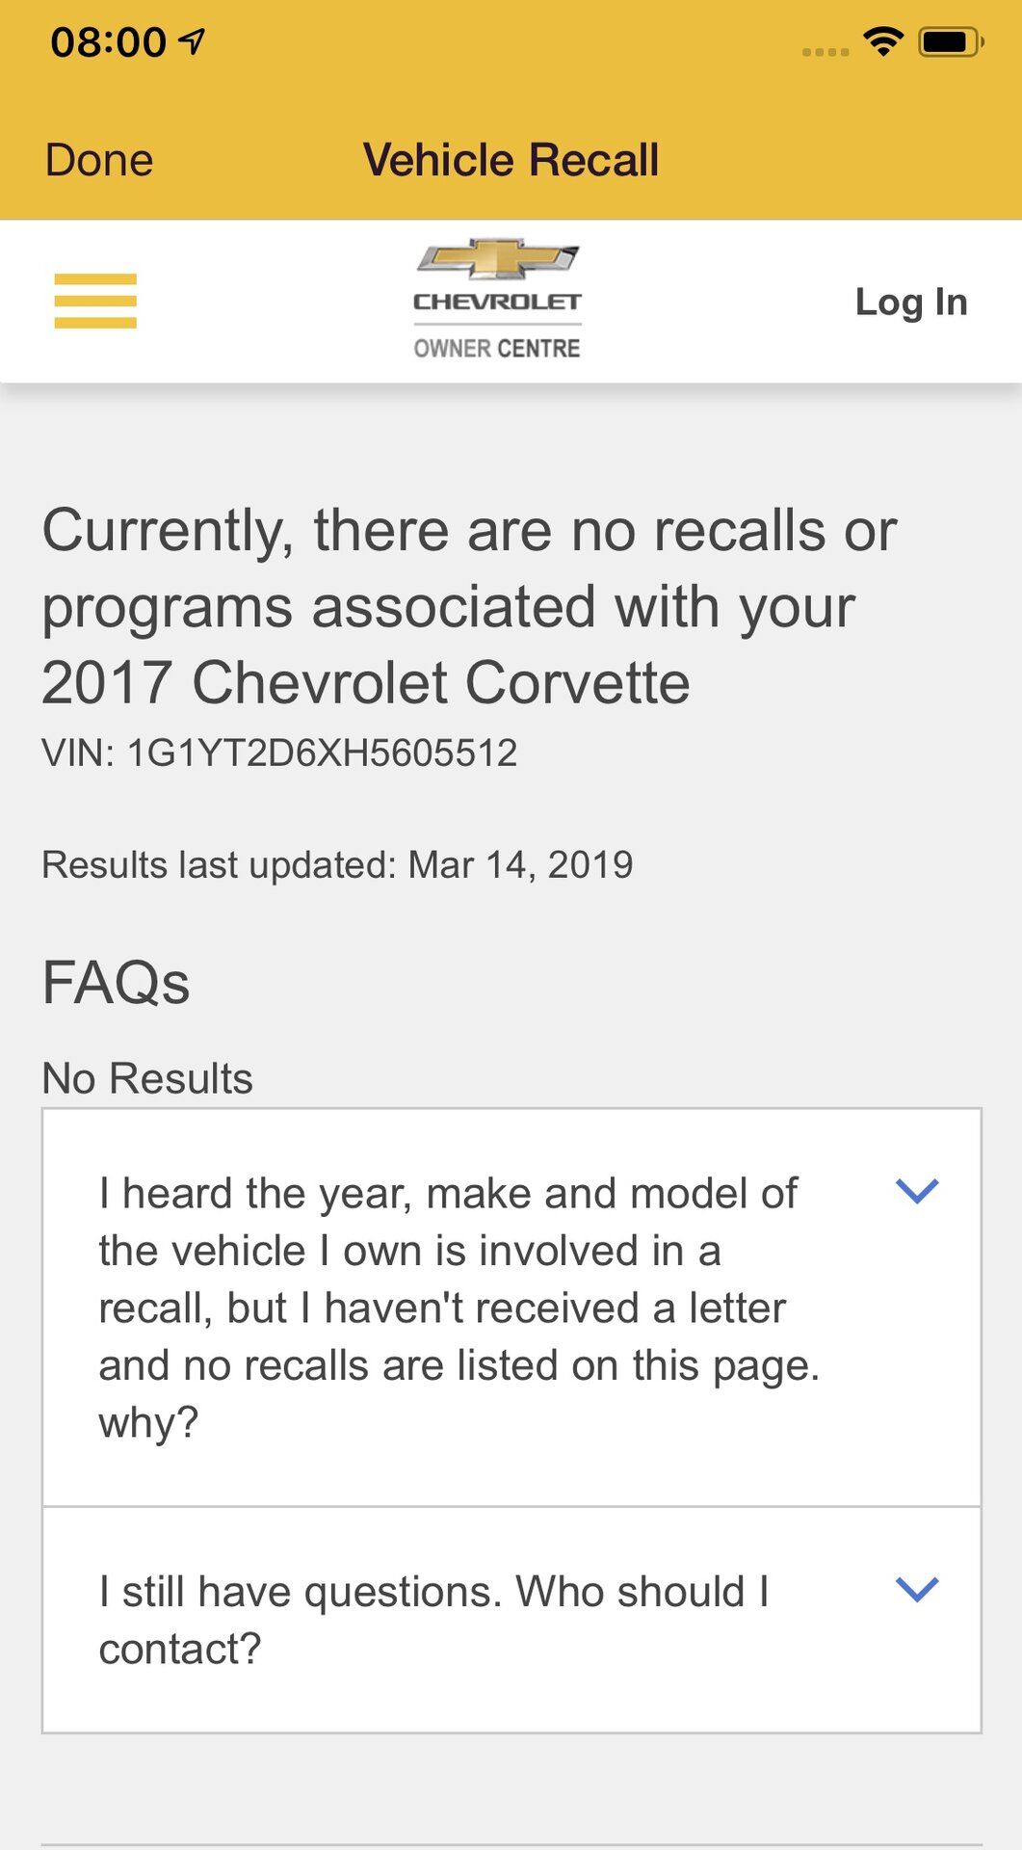Tap the 'Results last updated' date line
1022x1850 pixels.
click(x=337, y=864)
